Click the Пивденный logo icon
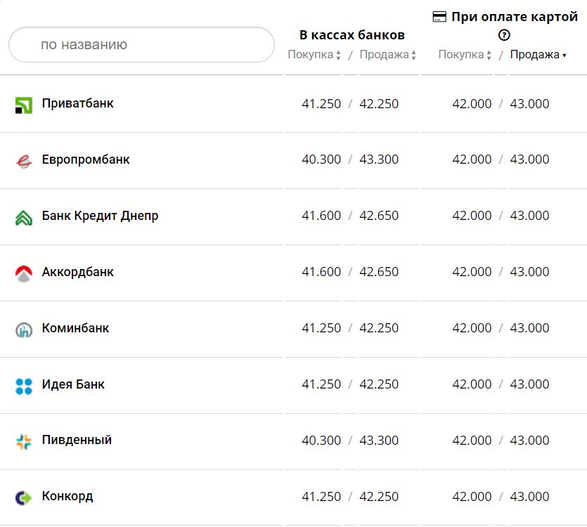The width and height of the screenshot is (587, 527). (x=23, y=442)
